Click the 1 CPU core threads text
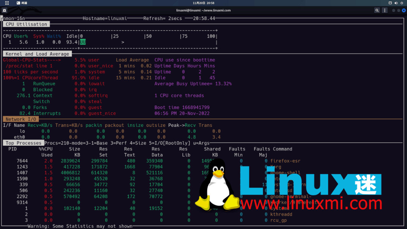The image size is (407, 229). pyautogui.click(x=179, y=96)
